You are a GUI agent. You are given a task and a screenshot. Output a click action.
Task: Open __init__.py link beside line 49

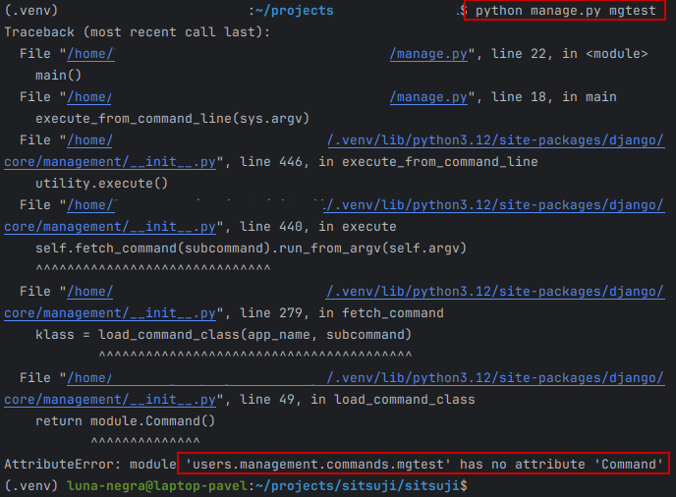[110, 399]
